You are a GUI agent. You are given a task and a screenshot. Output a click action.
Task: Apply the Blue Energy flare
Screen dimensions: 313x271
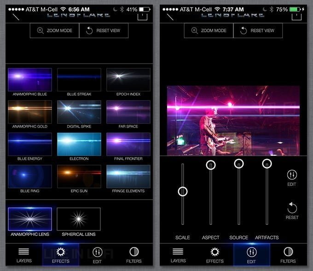30,144
